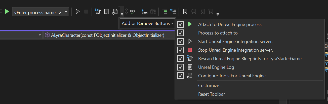
Task: Toggle Stop Unreal Engine integration server checkbox
Action: coord(180,50)
